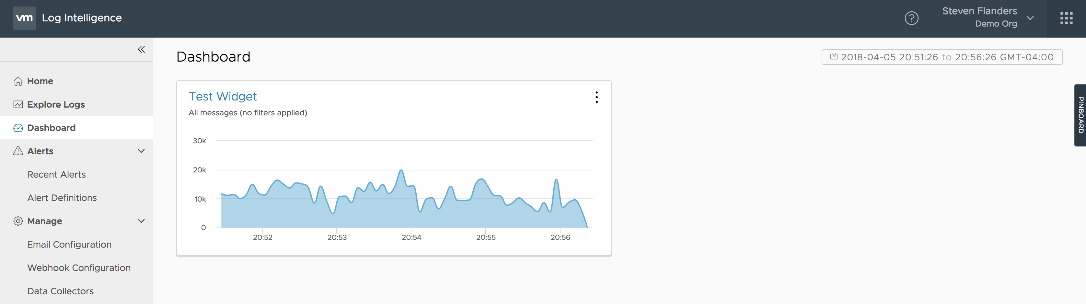Viewport: 1086px width, 304px height.
Task: Open Test Widget three-dot options menu
Action: (596, 98)
